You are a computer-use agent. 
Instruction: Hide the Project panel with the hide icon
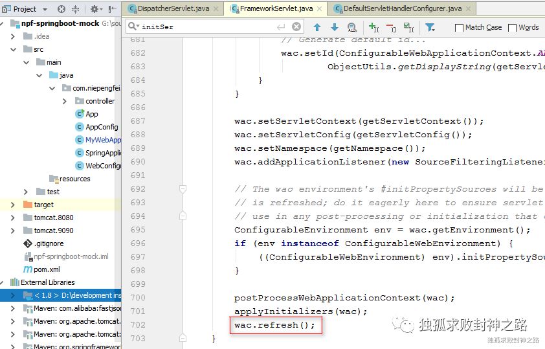coord(112,9)
